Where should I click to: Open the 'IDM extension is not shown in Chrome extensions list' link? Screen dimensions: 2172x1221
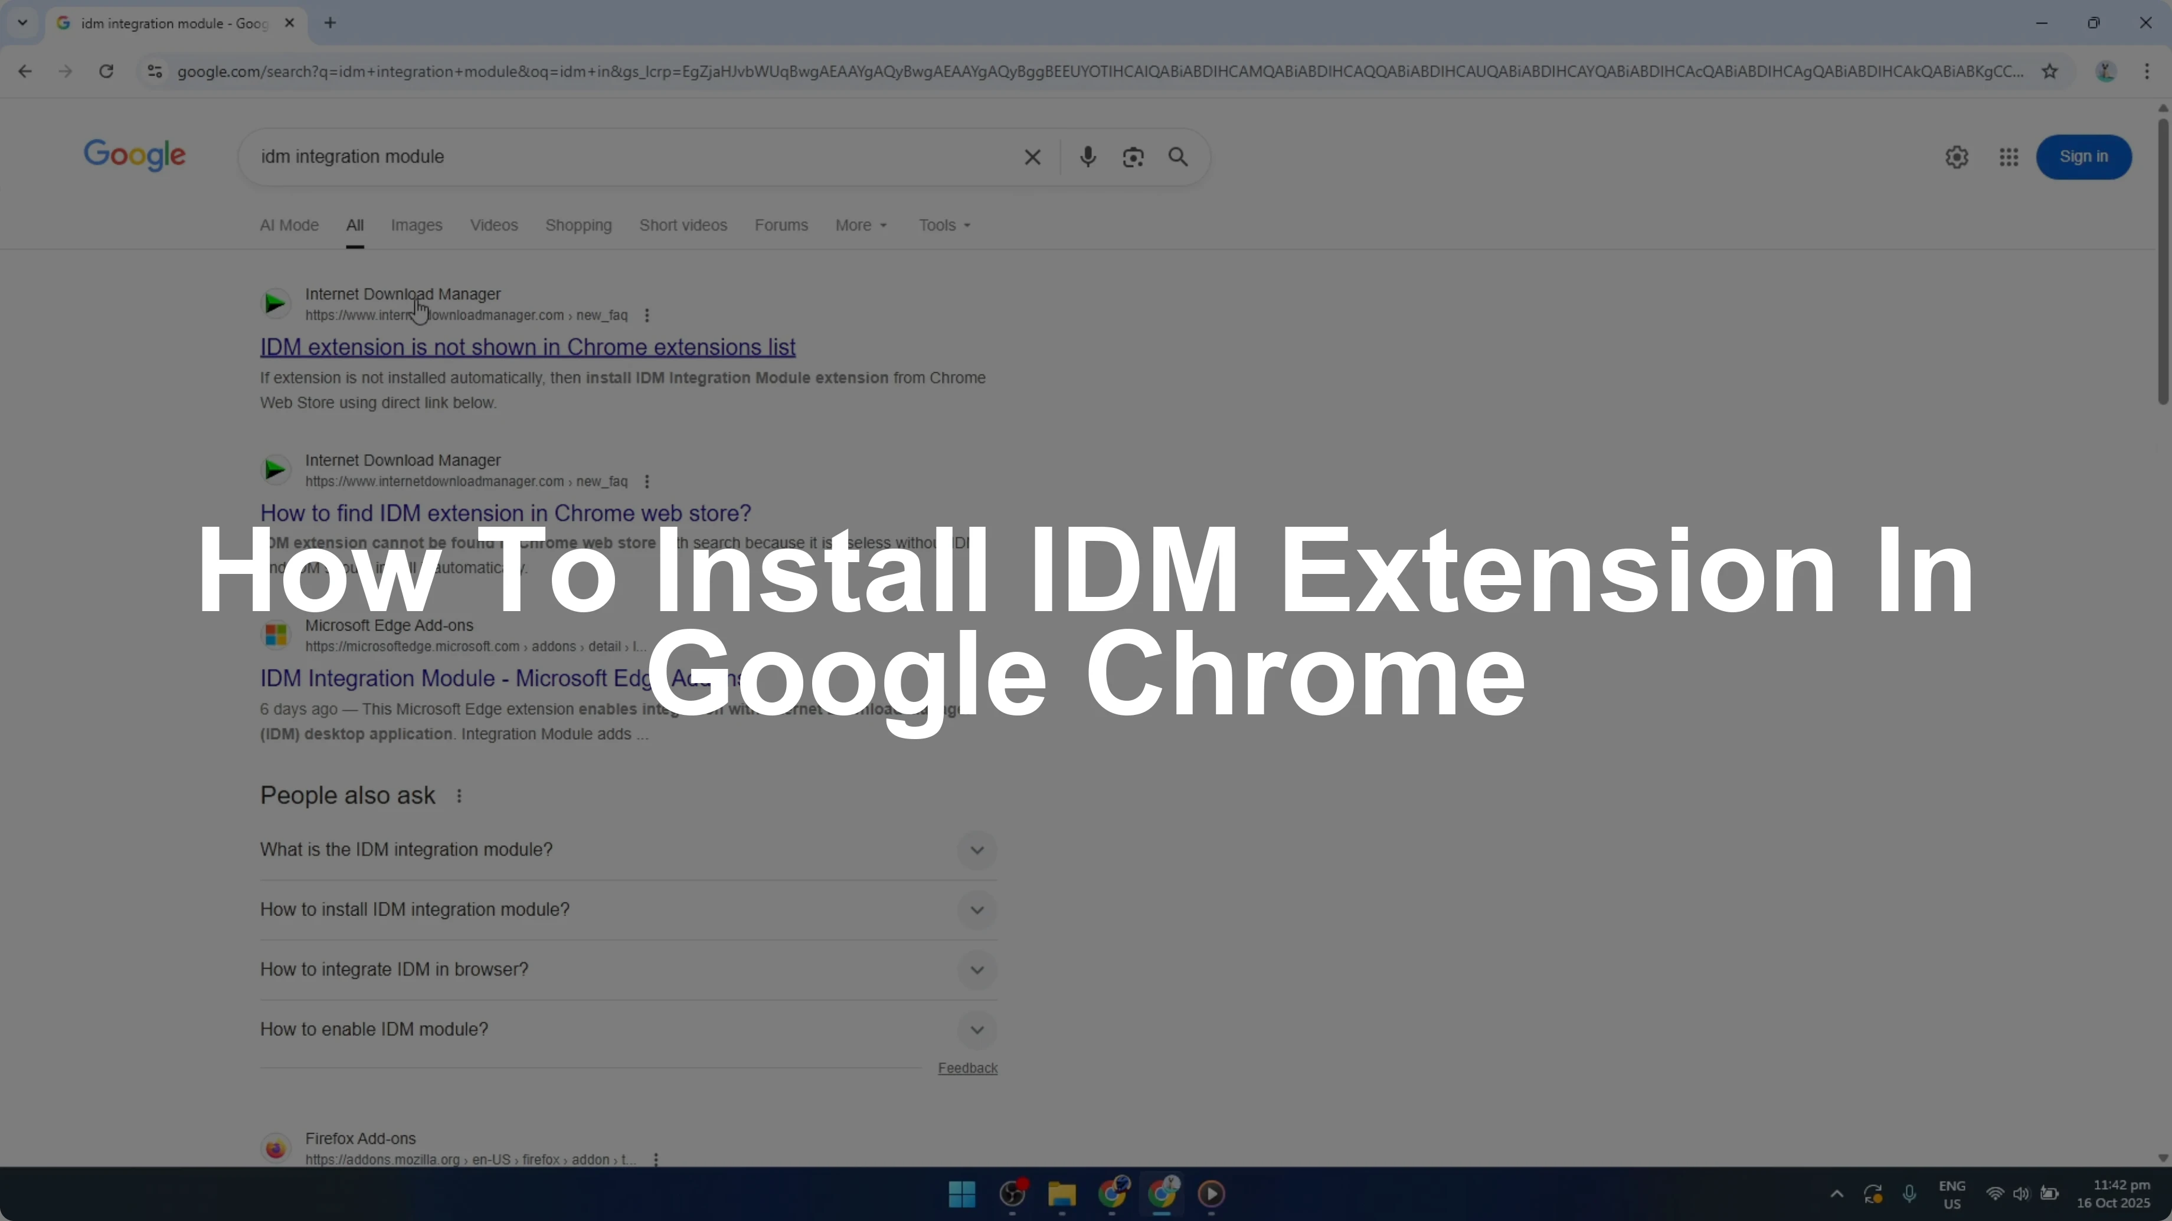point(527,346)
